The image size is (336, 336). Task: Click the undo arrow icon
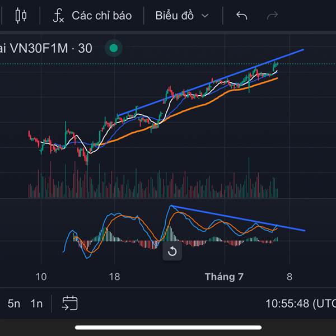point(242,16)
